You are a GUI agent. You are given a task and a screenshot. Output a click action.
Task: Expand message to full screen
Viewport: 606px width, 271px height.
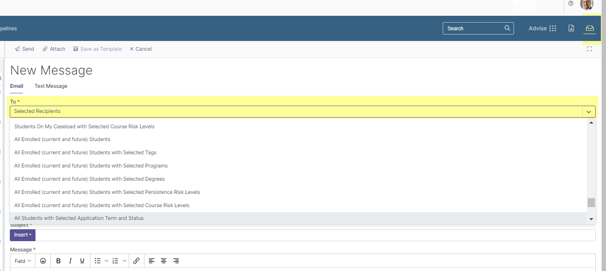point(589,49)
